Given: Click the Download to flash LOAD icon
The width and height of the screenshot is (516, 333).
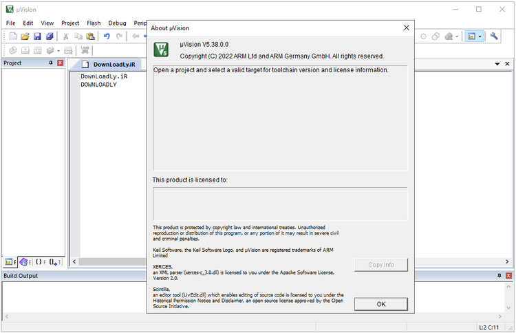Looking at the screenshot, I should (85, 50).
